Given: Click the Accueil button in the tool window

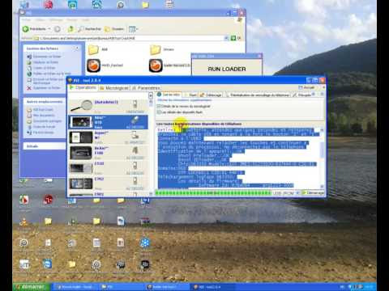Looking at the screenshot, I should pyautogui.click(x=306, y=87).
